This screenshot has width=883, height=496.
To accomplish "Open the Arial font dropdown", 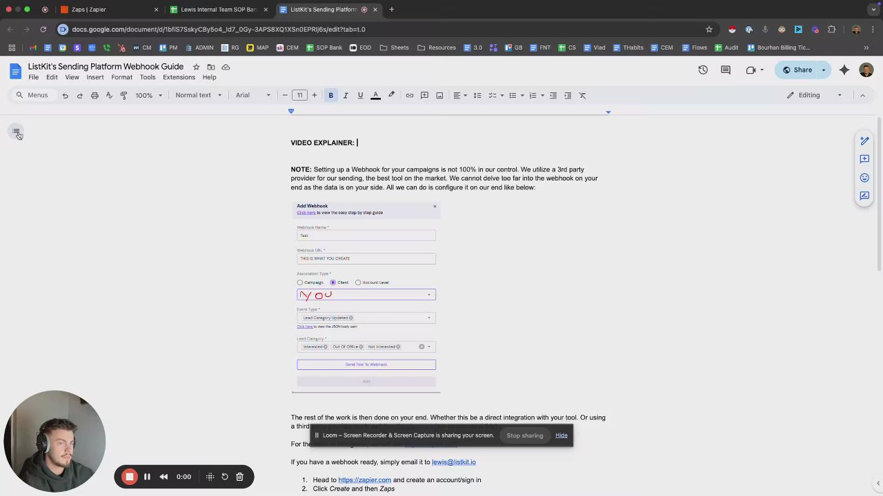I will (x=254, y=95).
